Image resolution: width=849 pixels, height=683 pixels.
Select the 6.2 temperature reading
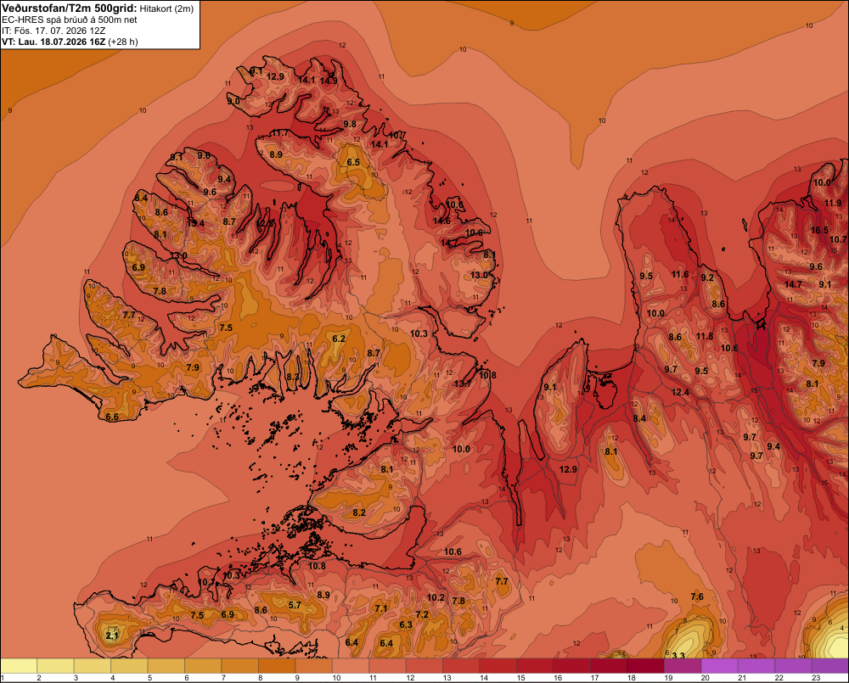[339, 339]
